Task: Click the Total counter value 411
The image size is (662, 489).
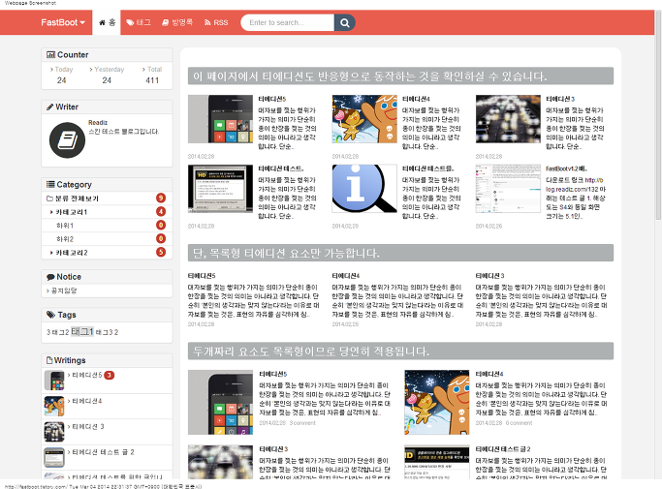Action: point(152,80)
